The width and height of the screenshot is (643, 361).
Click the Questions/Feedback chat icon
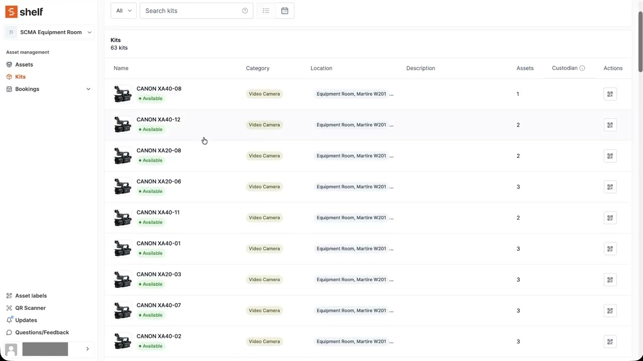(x=9, y=332)
